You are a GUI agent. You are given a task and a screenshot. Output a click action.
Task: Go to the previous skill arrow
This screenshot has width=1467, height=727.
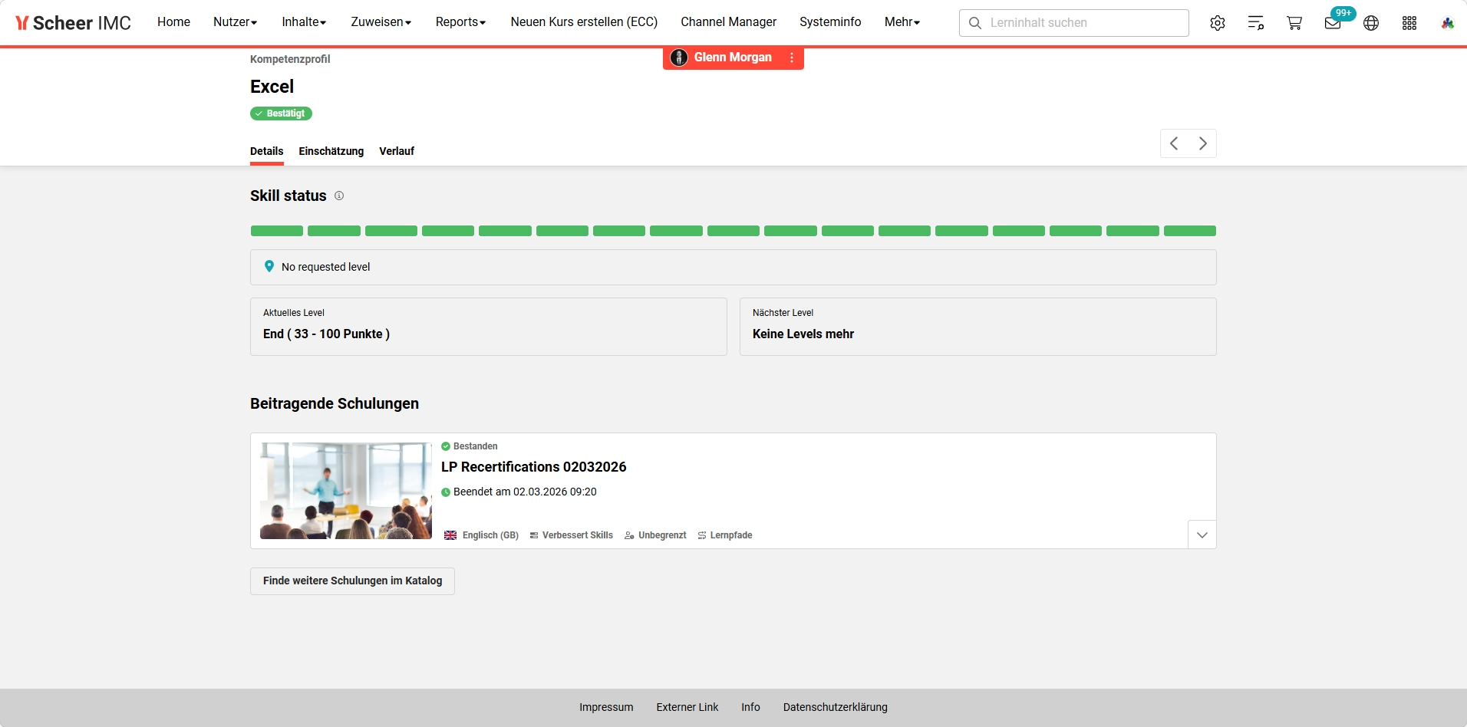[1174, 143]
